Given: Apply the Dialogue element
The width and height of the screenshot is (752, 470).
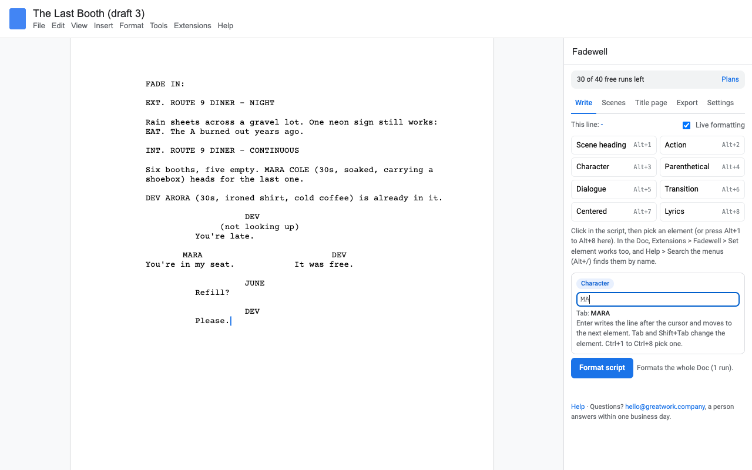Looking at the screenshot, I should pos(614,189).
